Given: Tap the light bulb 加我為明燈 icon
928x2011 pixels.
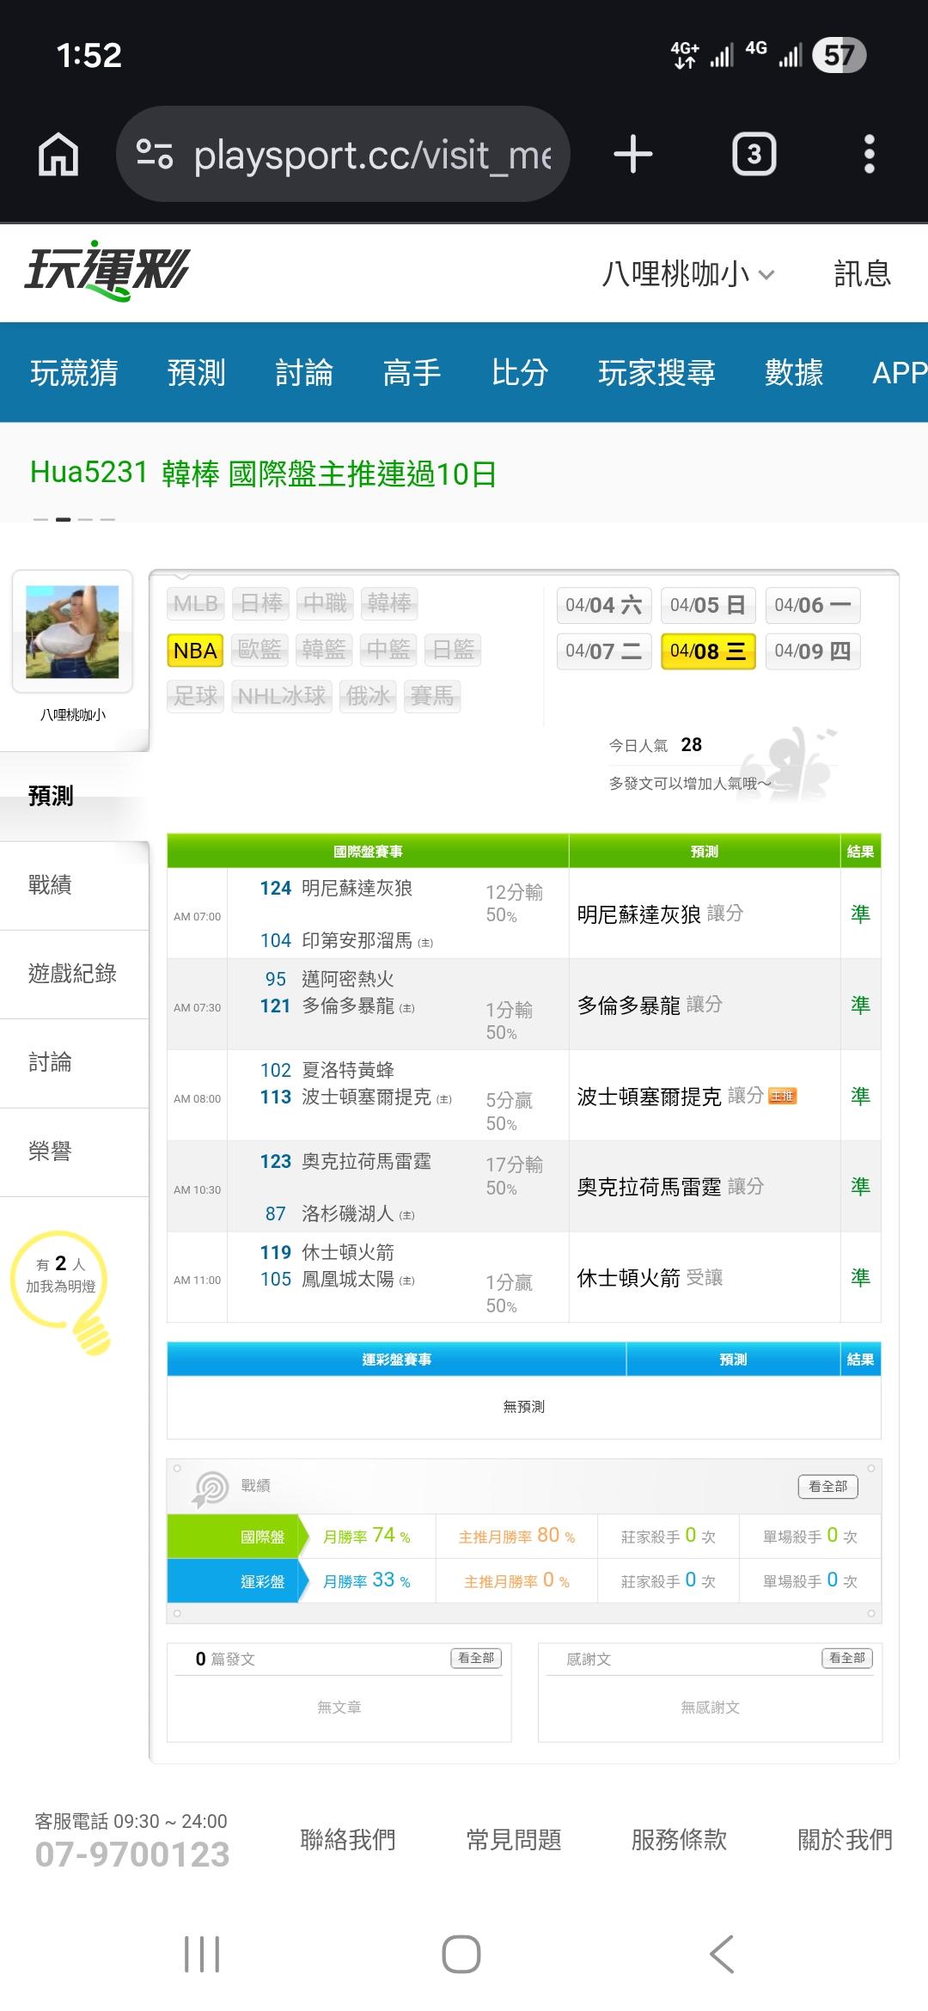Looking at the screenshot, I should pyautogui.click(x=62, y=1289).
